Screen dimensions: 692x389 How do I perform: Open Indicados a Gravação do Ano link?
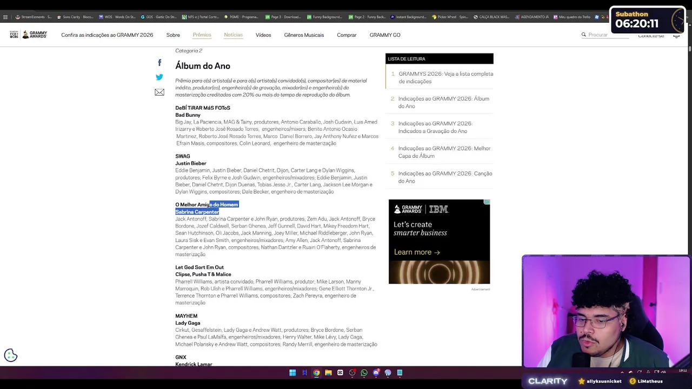click(435, 127)
